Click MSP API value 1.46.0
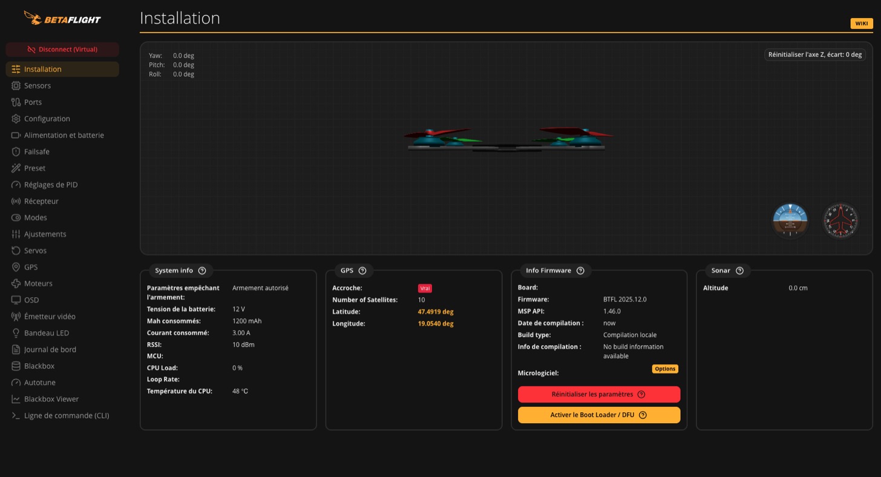 click(612, 311)
